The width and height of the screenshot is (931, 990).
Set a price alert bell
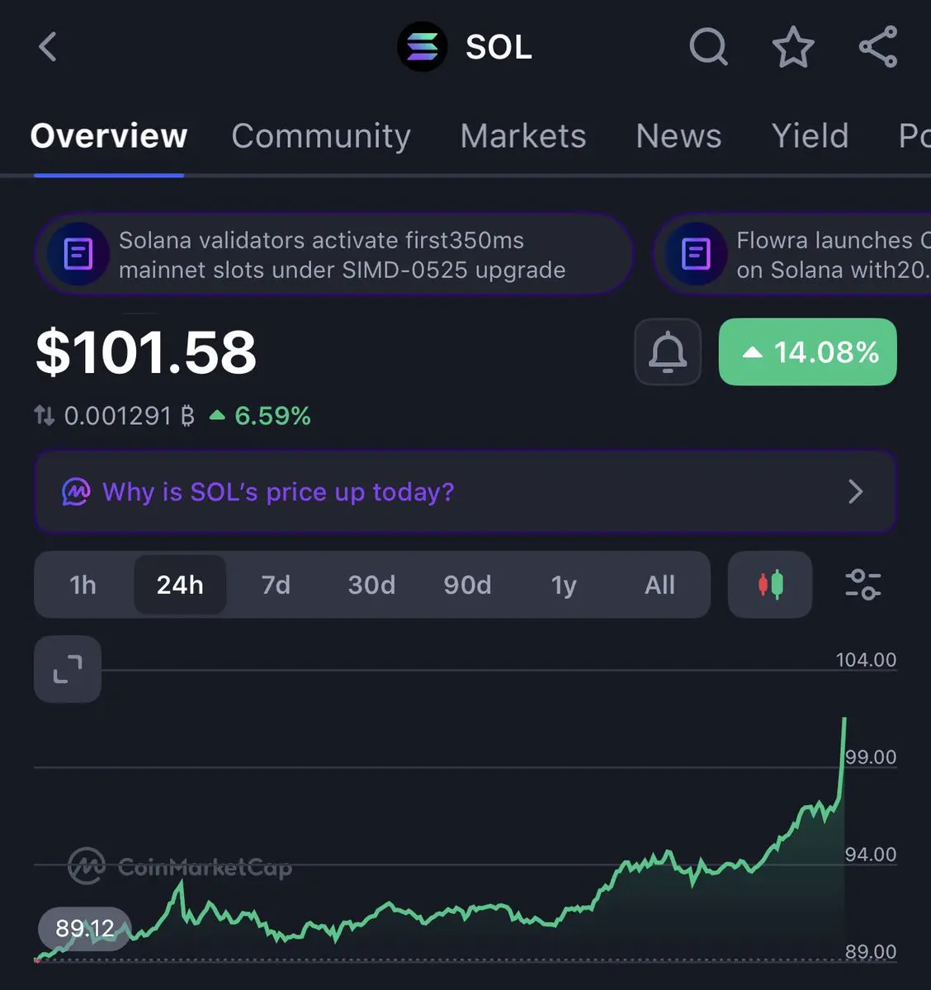click(668, 352)
